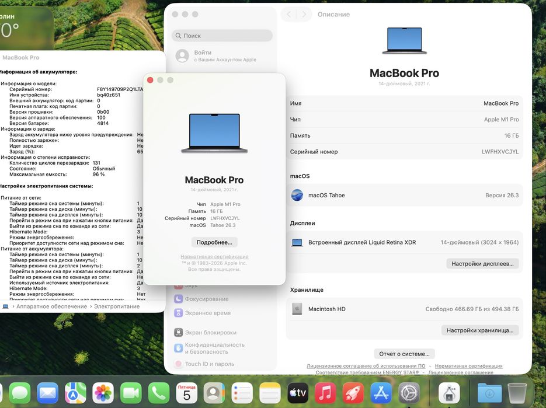Click the Максимальная емкость 96 % line
This screenshot has height=408, width=546.
click(57, 174)
